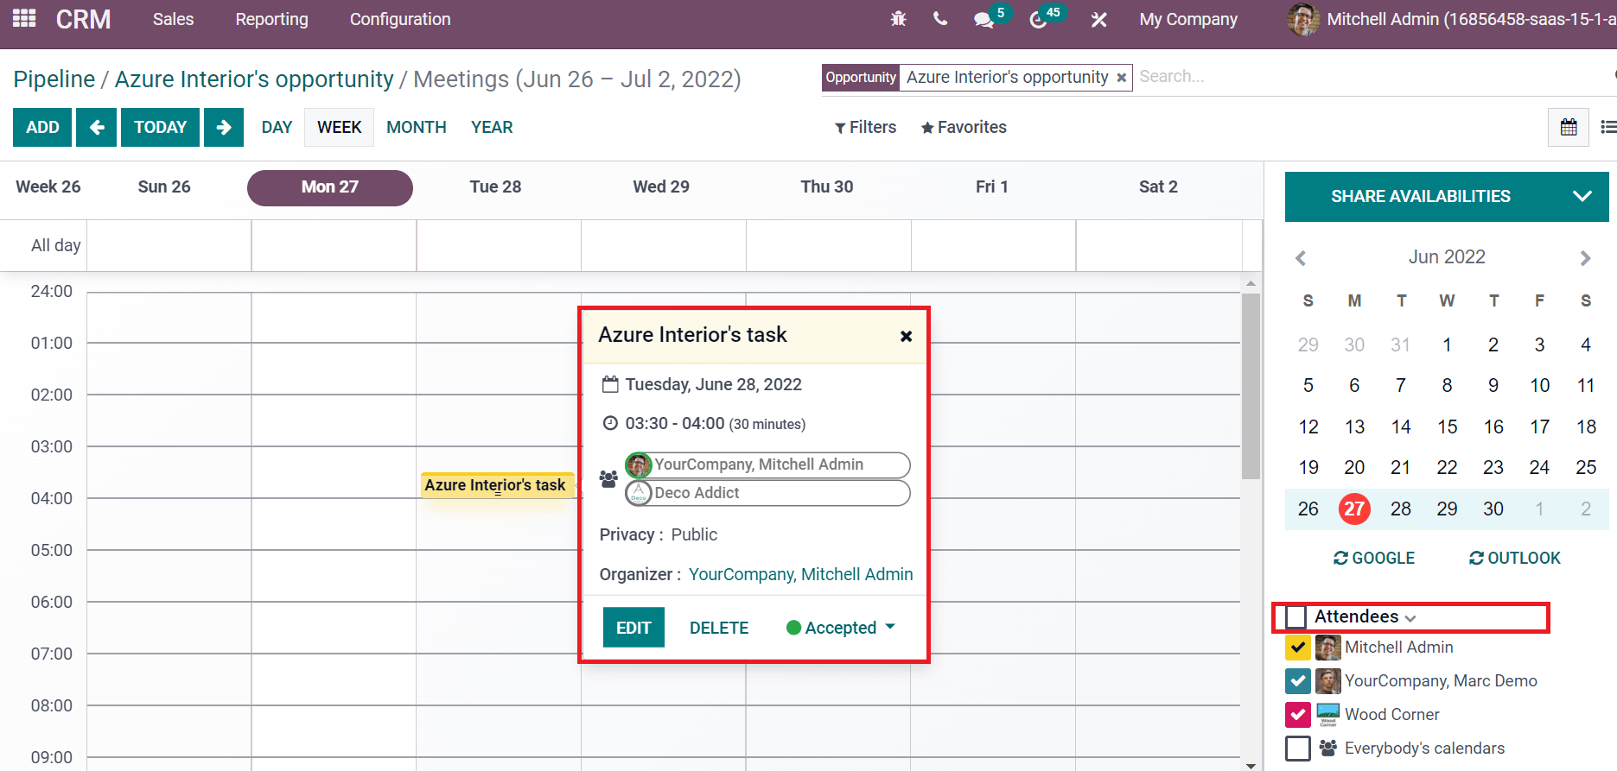This screenshot has height=771, width=1617.
Task: Click the tools wrench icon
Action: pyautogui.click(x=1098, y=19)
